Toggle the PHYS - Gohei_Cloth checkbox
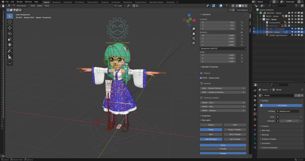 pyautogui.click(x=201, y=78)
